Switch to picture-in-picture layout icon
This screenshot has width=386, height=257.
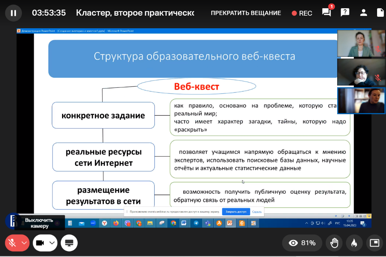coord(374,243)
